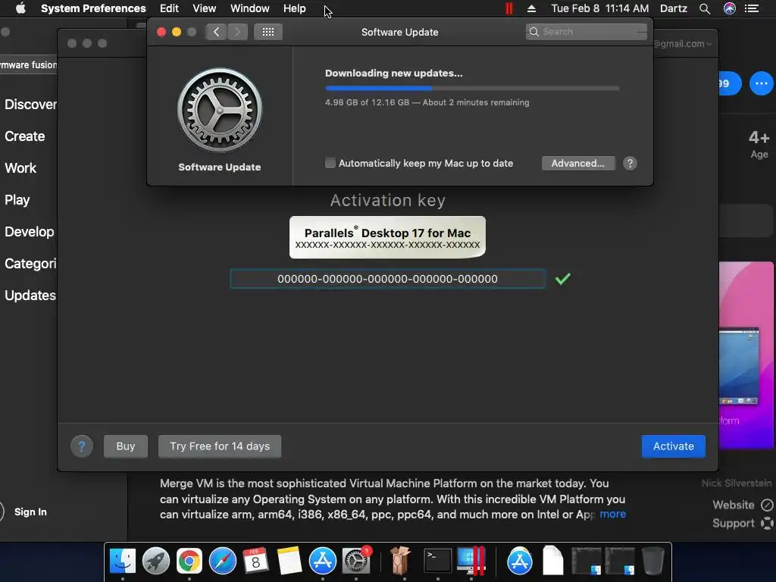Click the eject icon in menu bar
The image size is (776, 582).
pos(531,8)
